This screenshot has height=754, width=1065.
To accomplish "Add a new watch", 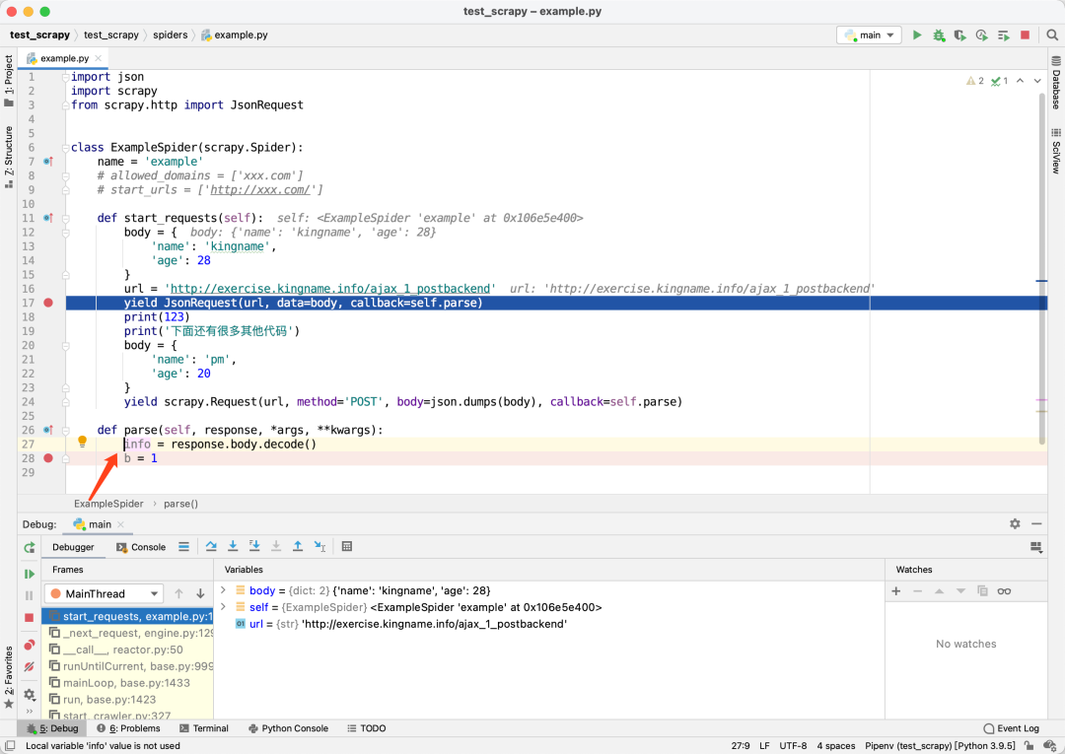I will pyautogui.click(x=895, y=591).
